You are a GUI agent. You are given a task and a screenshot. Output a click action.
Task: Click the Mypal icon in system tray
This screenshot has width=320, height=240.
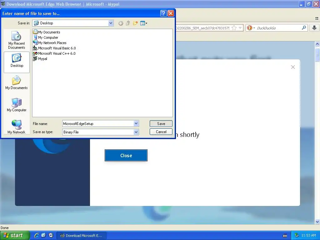[x=297, y=236]
